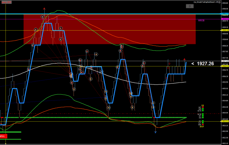This screenshot has height=145, width=229.
Task: Select the green H1 timeframe square
Action: (203, 116)
